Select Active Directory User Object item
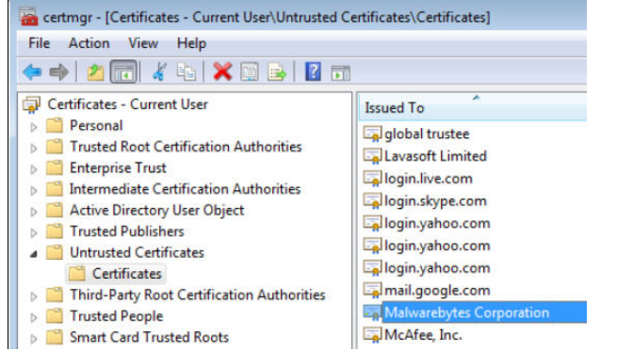Screen dimensions: 633x351 [156, 210]
